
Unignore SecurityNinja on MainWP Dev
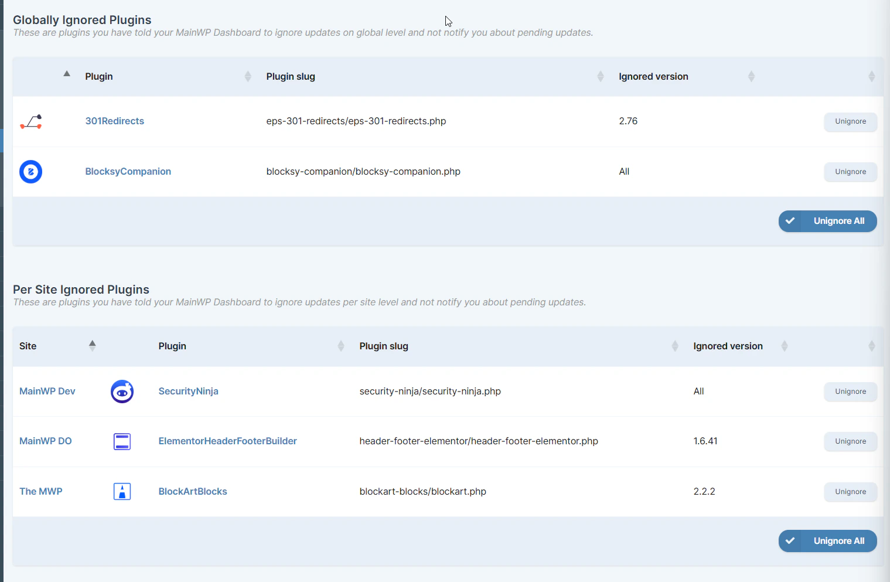pyautogui.click(x=850, y=392)
